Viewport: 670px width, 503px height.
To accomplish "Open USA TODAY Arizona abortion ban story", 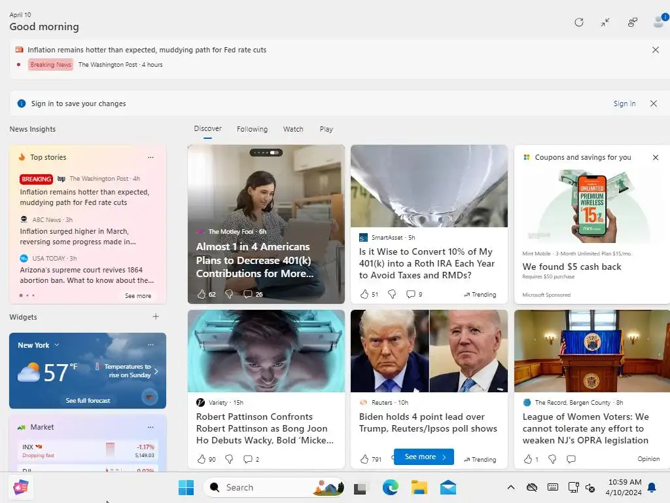I will tap(87, 275).
